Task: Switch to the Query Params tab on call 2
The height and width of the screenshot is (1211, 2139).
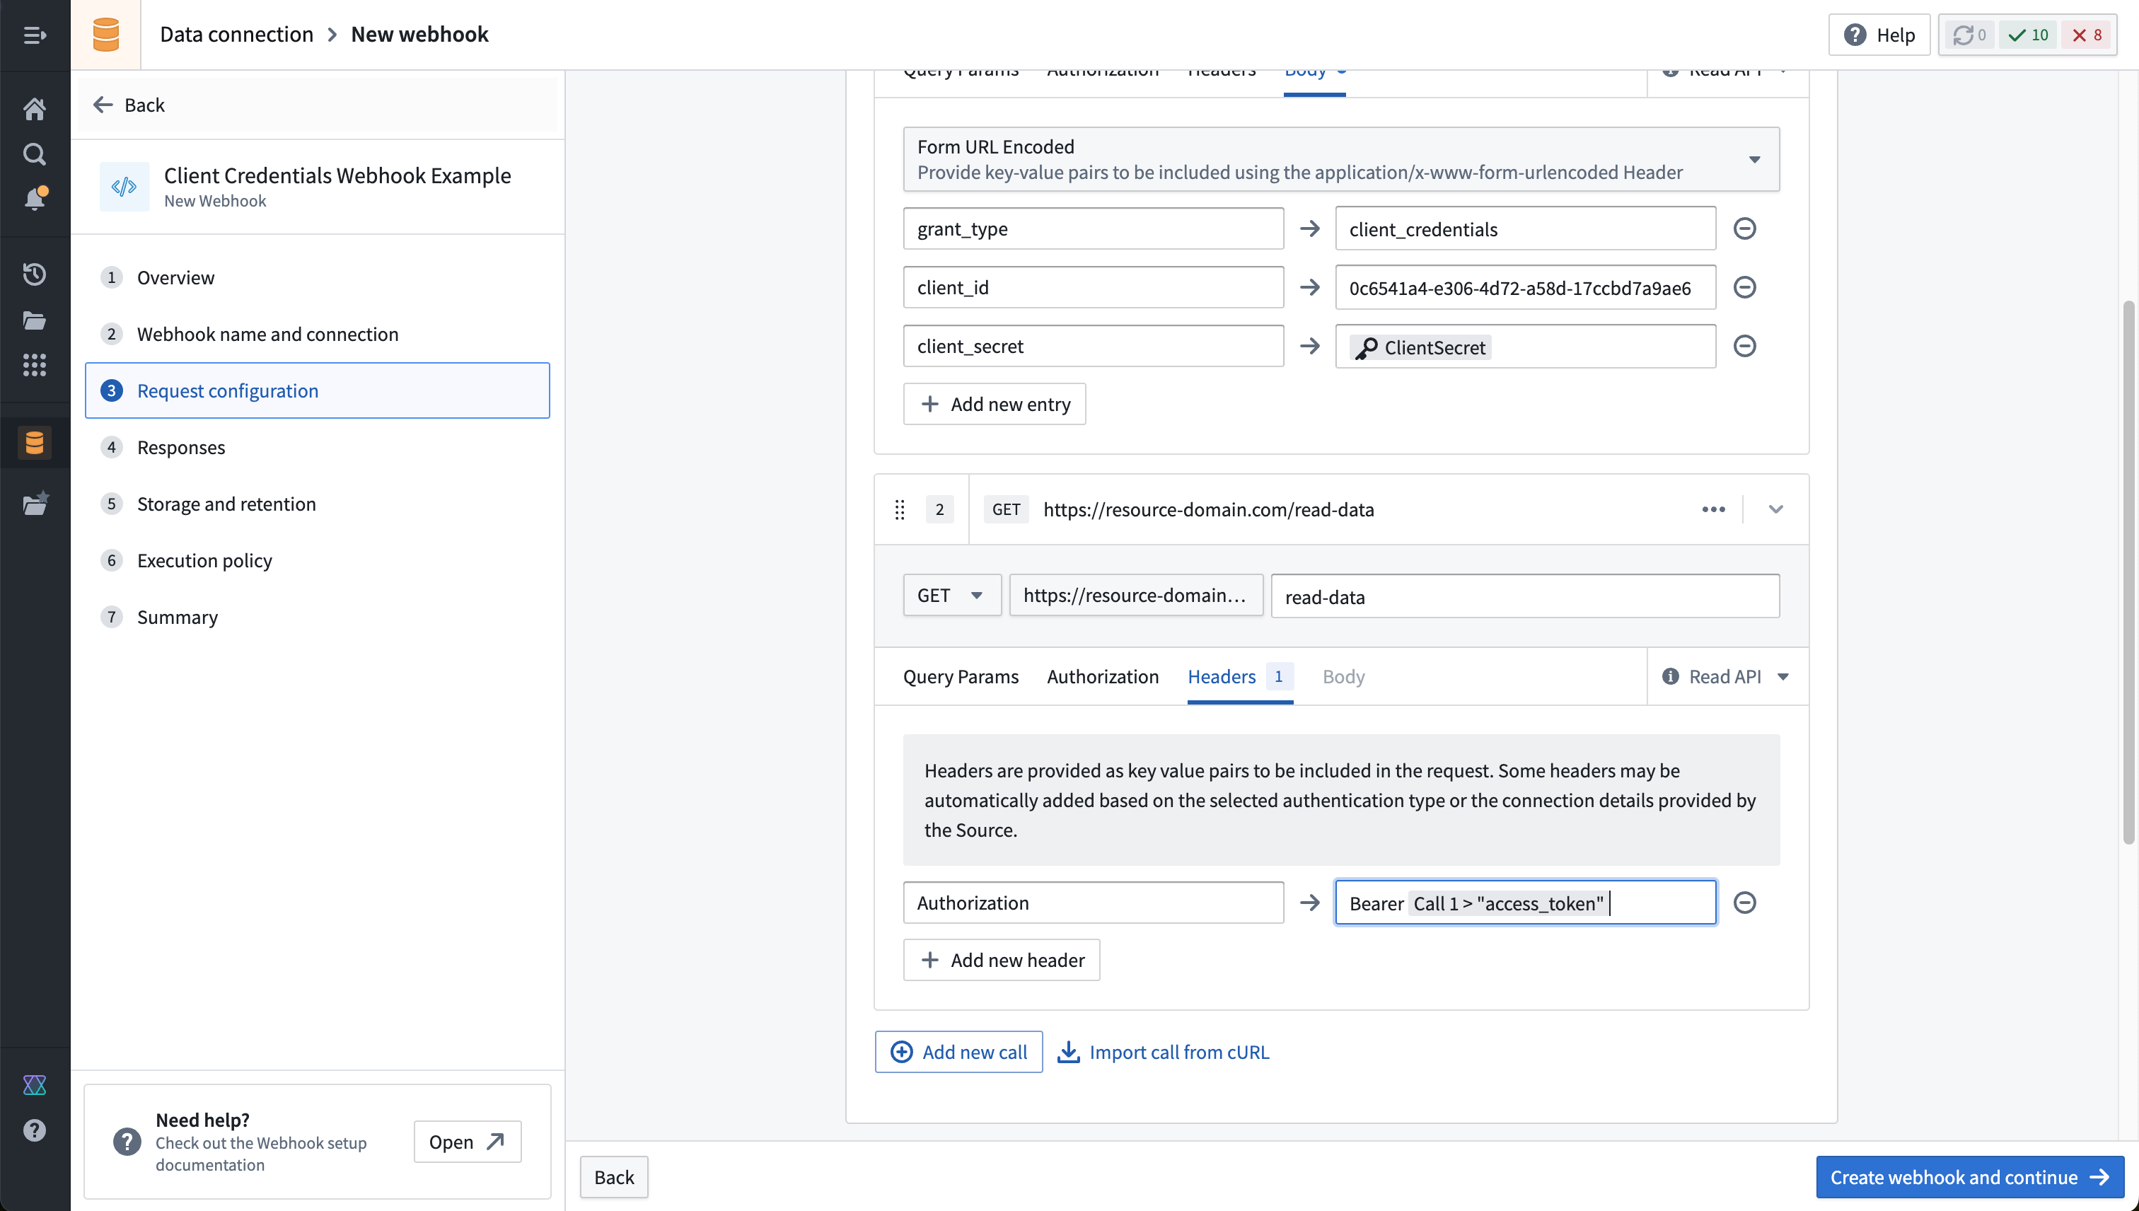Action: [x=959, y=676]
